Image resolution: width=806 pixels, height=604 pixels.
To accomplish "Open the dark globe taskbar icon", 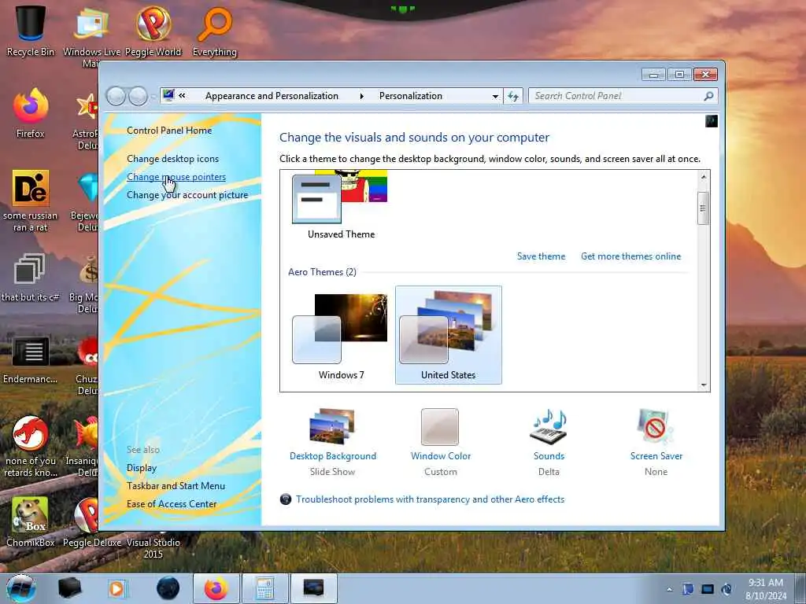I will 168,588.
